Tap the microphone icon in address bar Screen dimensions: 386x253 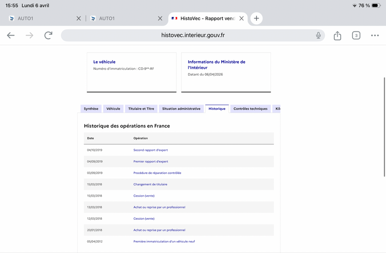[318, 35]
